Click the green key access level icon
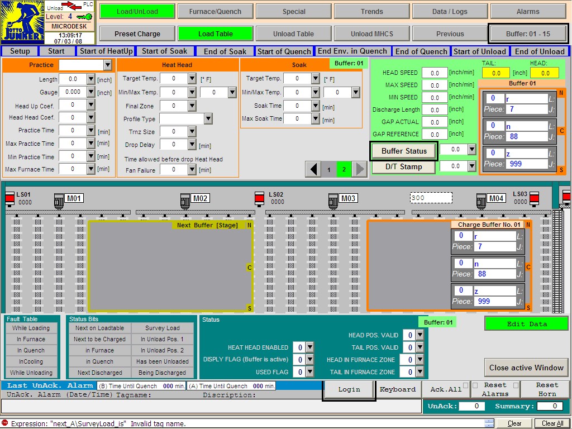Image resolution: width=572 pixels, height=429 pixels. tap(84, 17)
